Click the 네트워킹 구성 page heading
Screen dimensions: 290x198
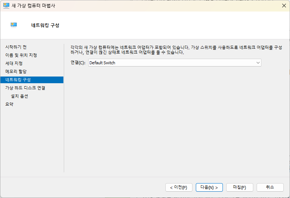click(x=45, y=25)
